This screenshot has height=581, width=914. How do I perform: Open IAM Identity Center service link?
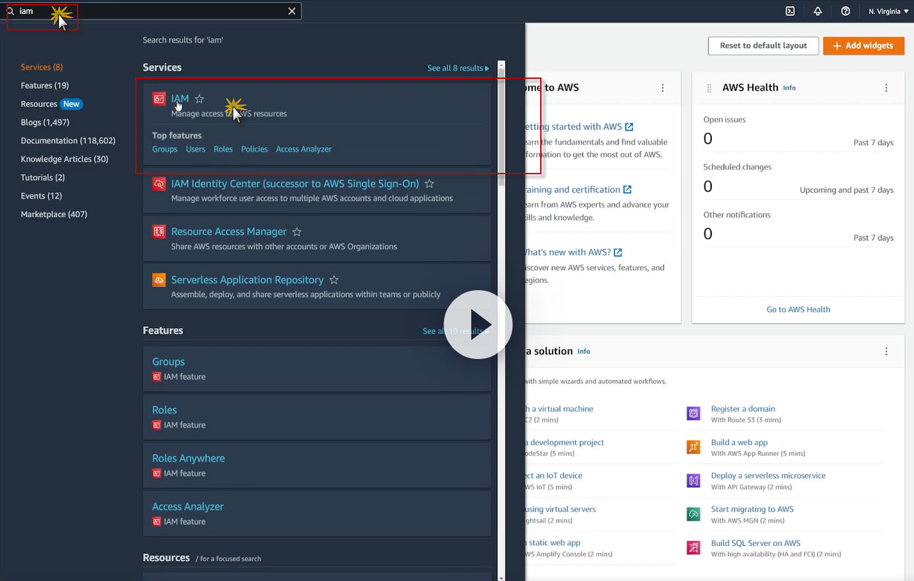295,184
